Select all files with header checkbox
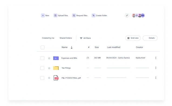Image resolution: width=172 pixels, height=106 pixels. (43, 47)
